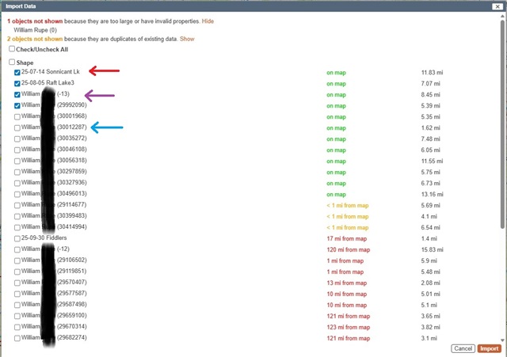Check the 25-09-30 Fiddlers checkbox
The width and height of the screenshot is (507, 357).
pos(17,238)
